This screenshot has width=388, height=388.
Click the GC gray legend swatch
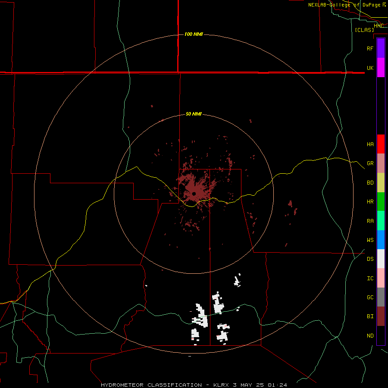(381, 297)
